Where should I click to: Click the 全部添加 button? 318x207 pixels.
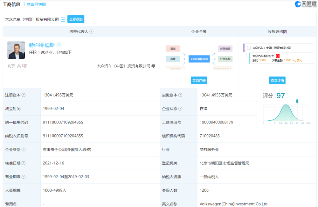(76, 19)
